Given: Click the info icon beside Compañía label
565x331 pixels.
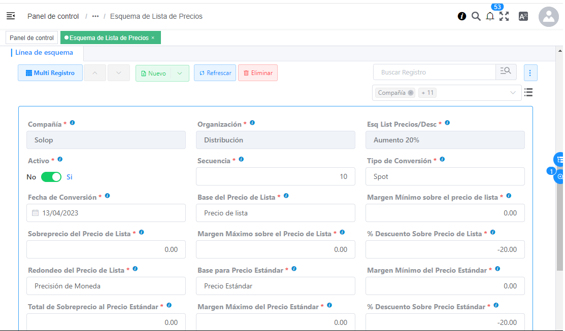Looking at the screenshot, I should tap(73, 123).
